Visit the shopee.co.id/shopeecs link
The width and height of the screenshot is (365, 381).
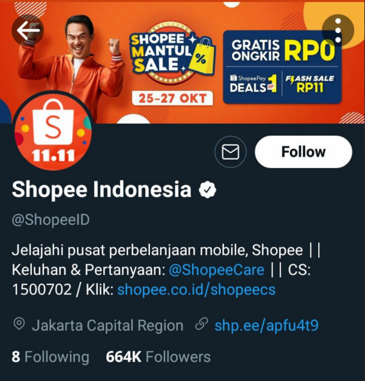pyautogui.click(x=196, y=290)
